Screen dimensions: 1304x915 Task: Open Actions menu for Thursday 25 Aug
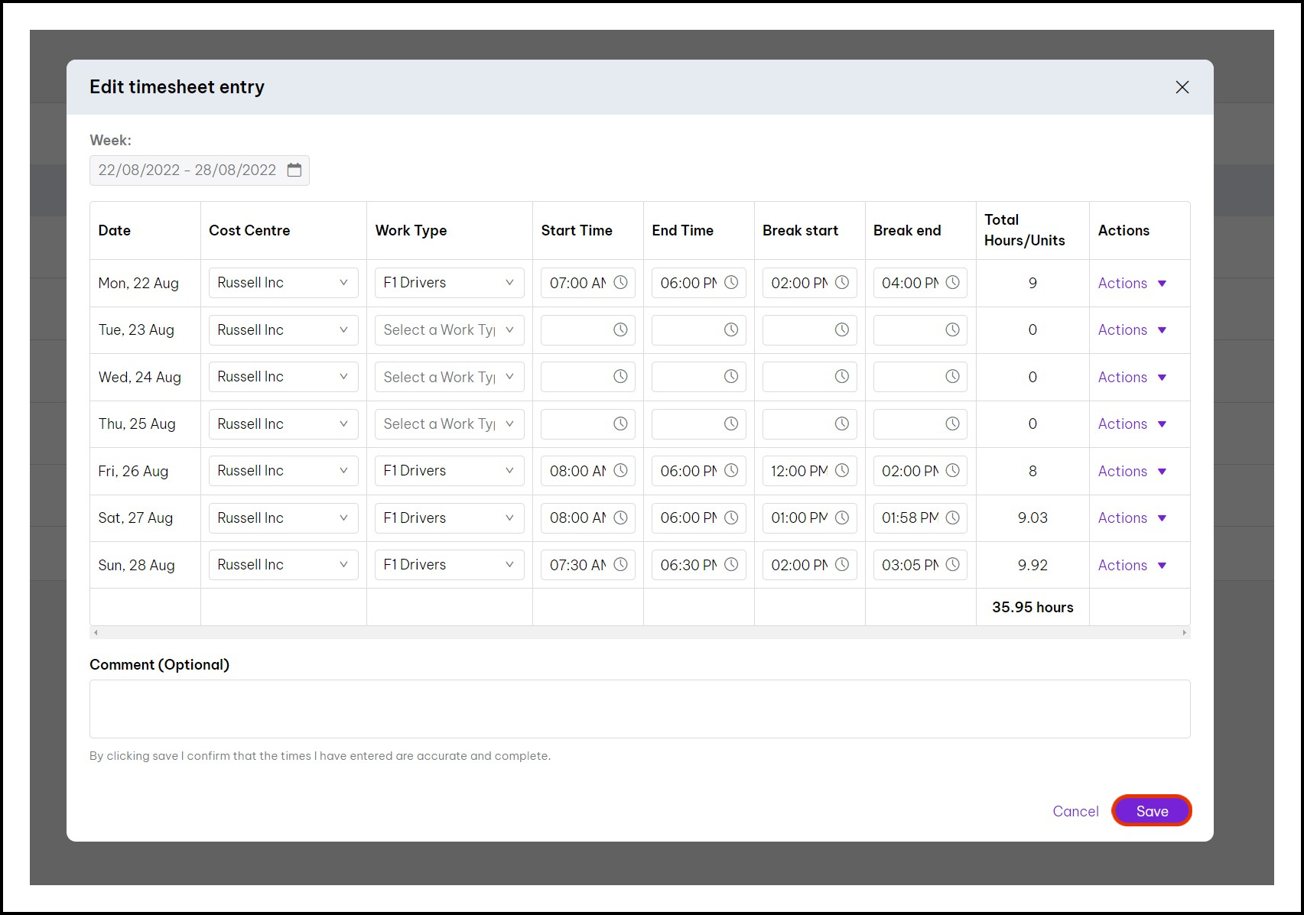click(x=1131, y=424)
